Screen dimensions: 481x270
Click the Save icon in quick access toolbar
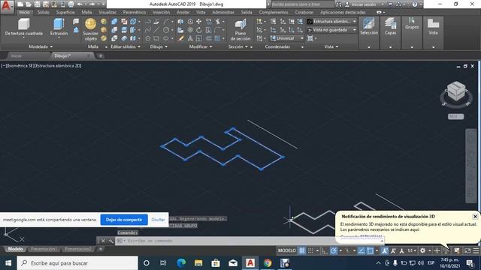tap(37, 4)
